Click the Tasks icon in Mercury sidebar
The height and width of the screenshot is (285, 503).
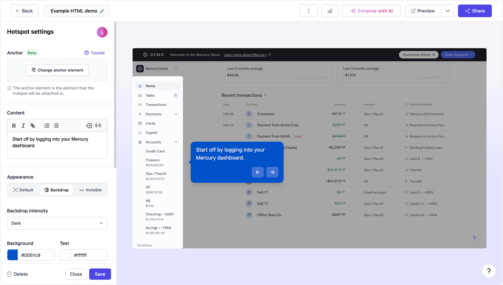[x=140, y=95]
